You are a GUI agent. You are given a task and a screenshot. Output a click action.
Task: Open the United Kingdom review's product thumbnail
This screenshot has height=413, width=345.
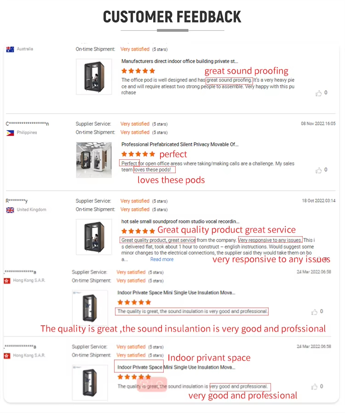(x=94, y=237)
